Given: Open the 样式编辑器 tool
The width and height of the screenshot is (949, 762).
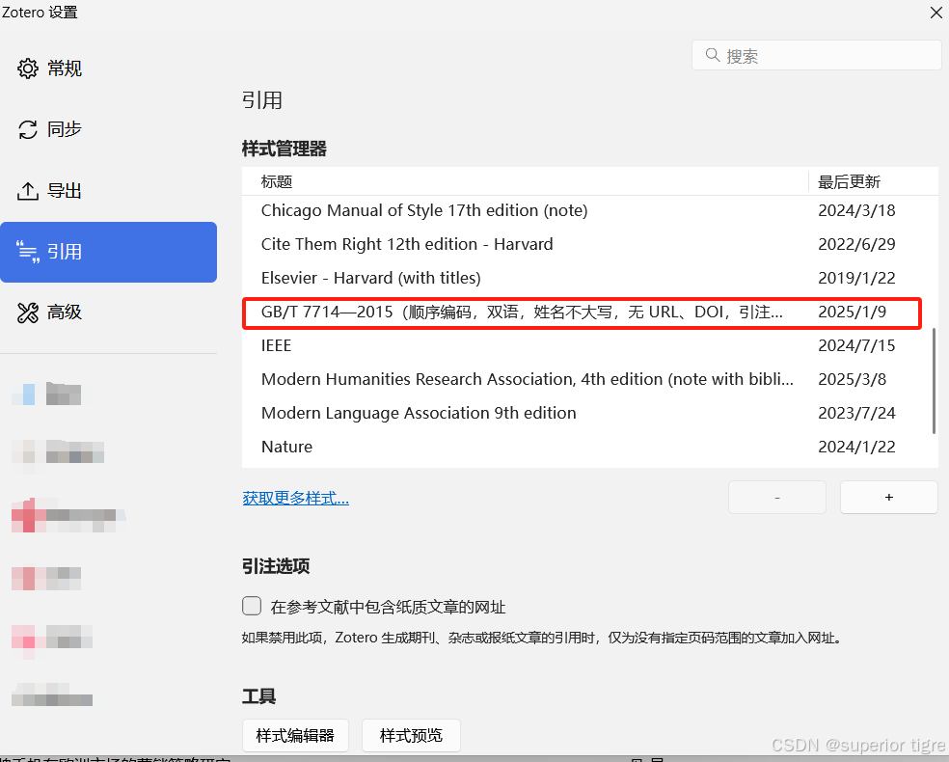Looking at the screenshot, I should tap(295, 735).
